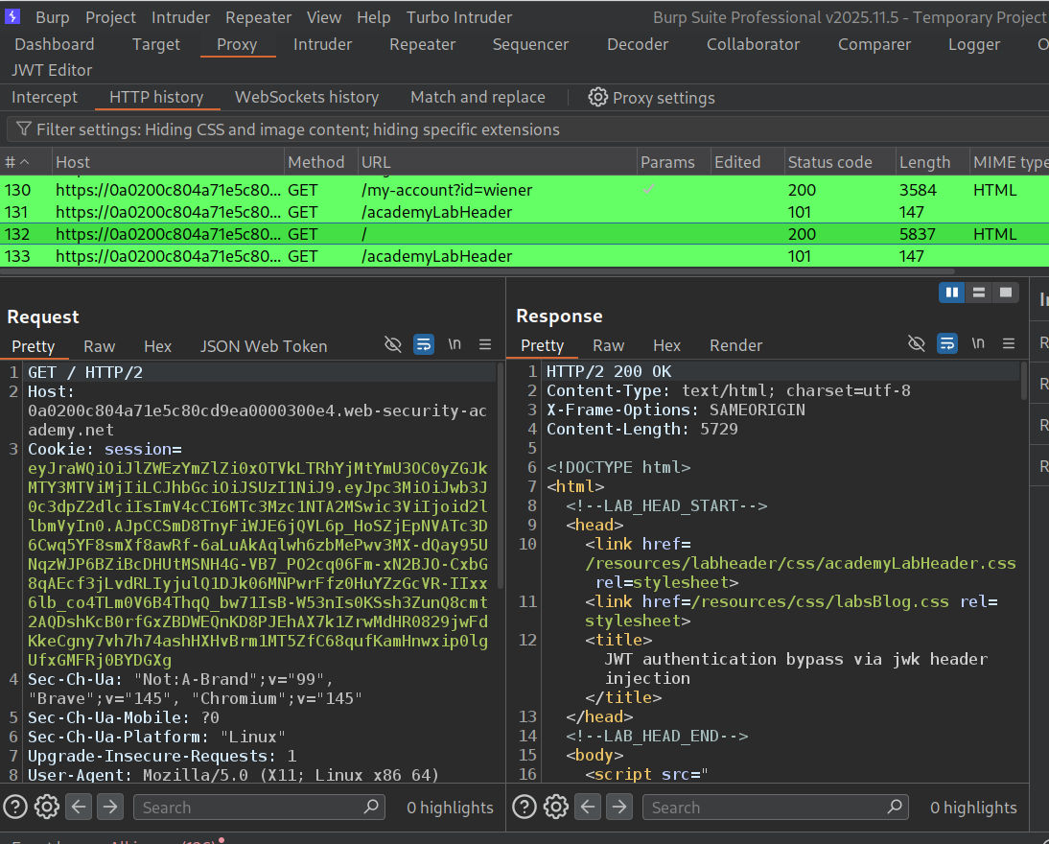Viewport: 1049px width, 844px height.
Task: Open Request panel hamburger options menu
Action: (485, 344)
